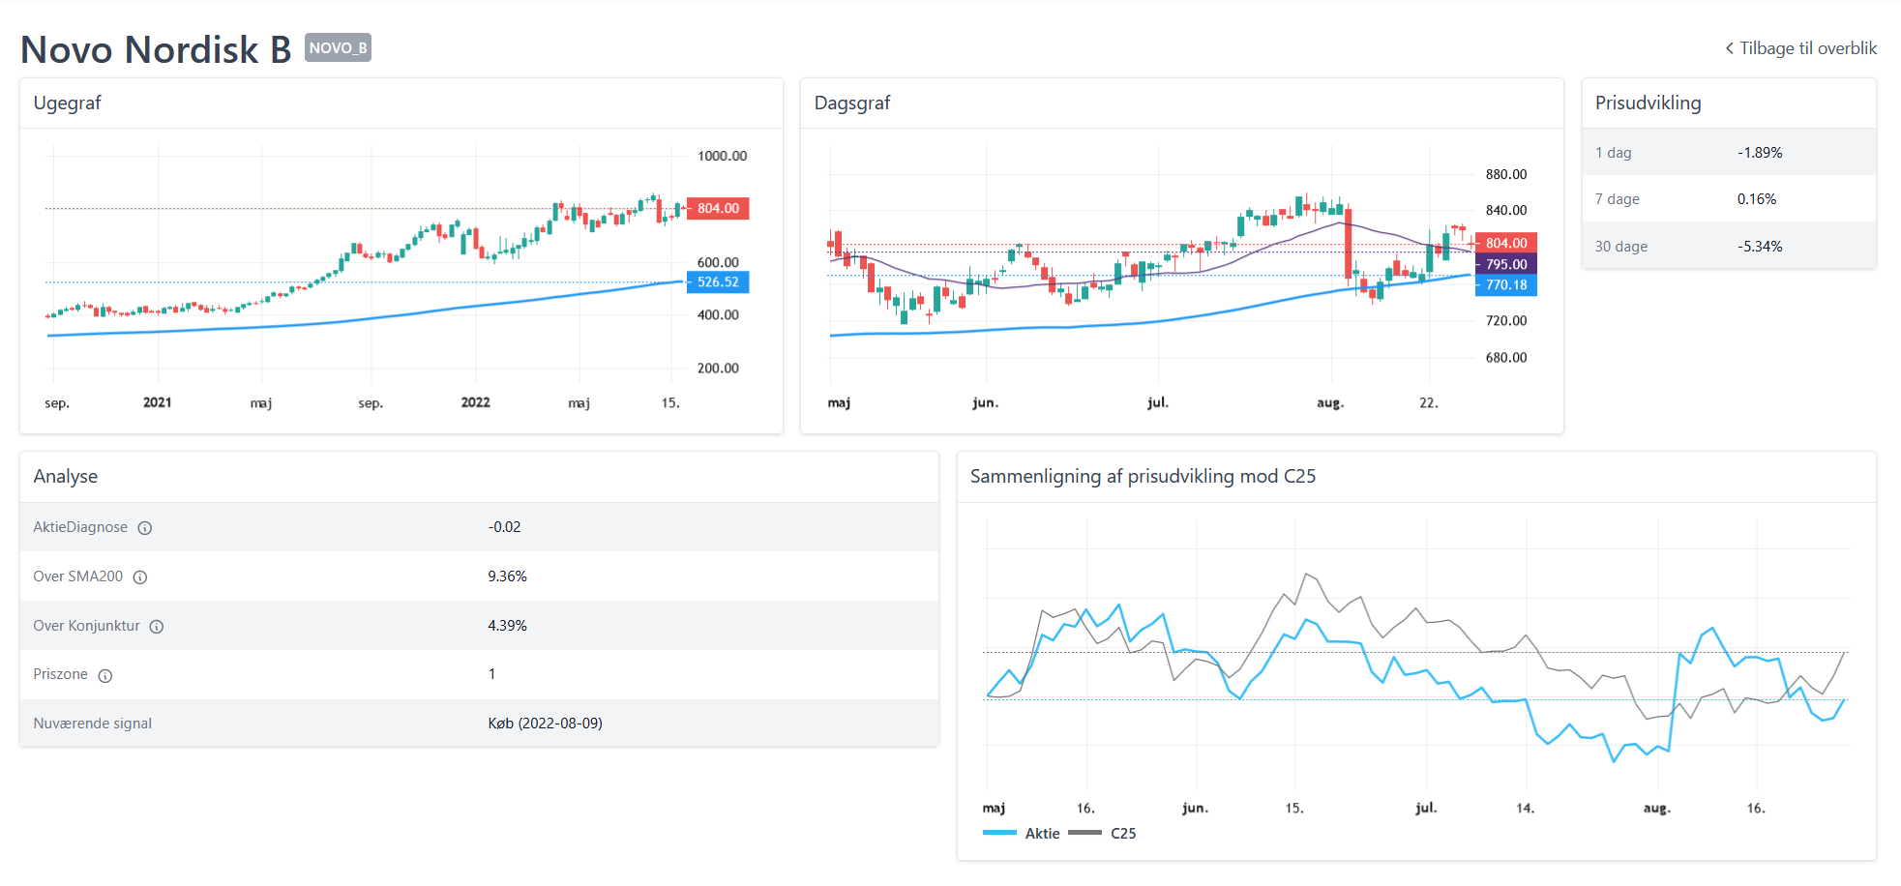Click the 22. time label in Dagsgraf
The width and height of the screenshot is (1901, 886).
(1429, 403)
